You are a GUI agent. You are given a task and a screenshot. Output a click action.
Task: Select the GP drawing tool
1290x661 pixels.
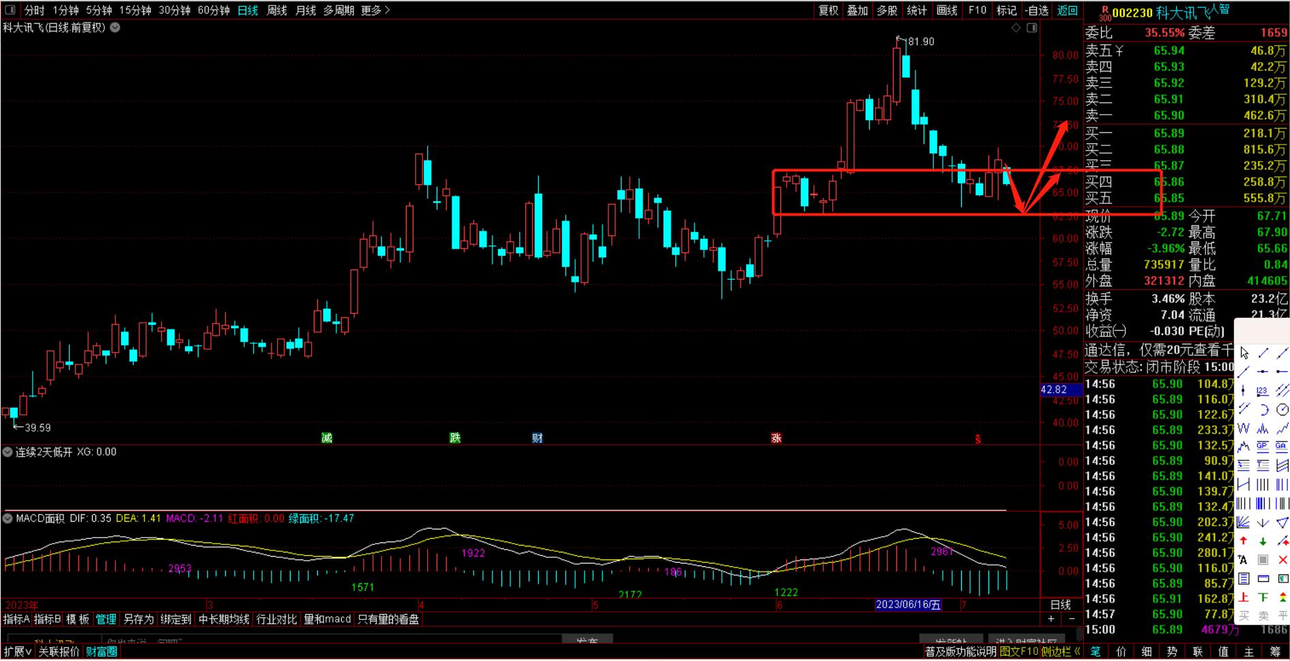(1263, 447)
